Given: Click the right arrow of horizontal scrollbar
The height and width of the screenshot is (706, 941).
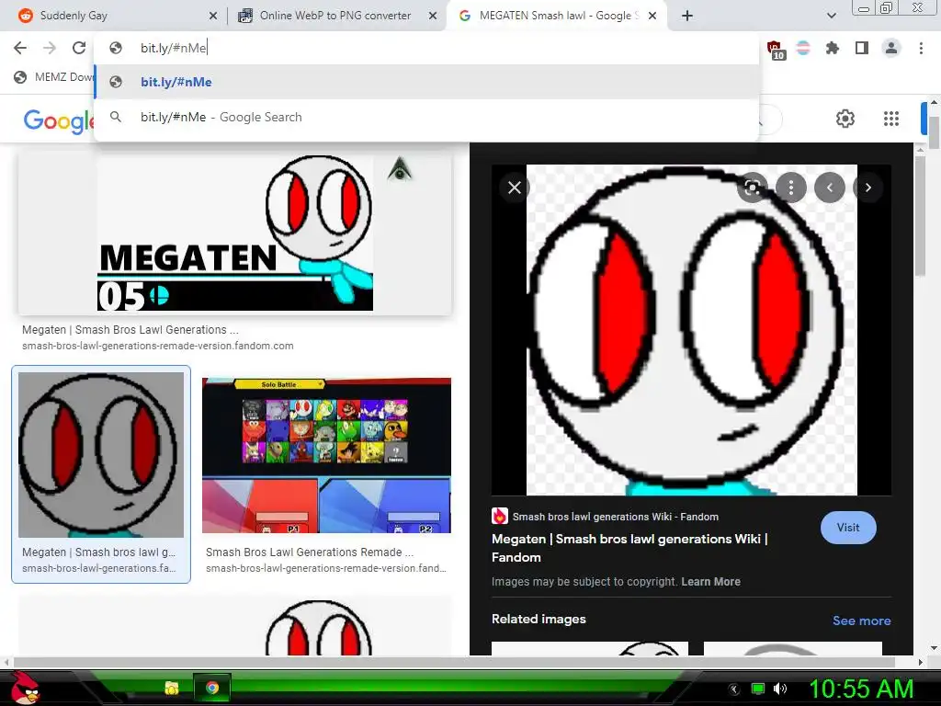Looking at the screenshot, I should tap(920, 662).
